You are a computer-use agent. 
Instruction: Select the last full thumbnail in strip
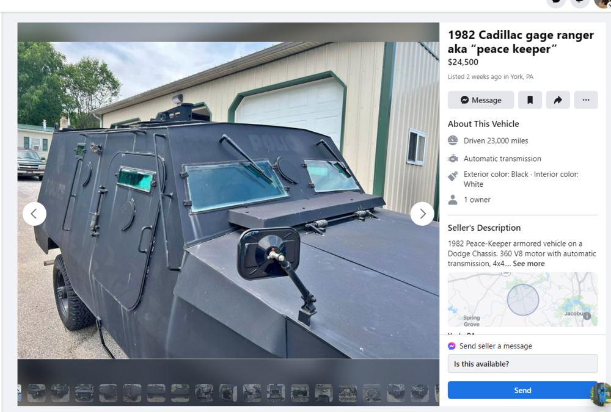click(420, 392)
